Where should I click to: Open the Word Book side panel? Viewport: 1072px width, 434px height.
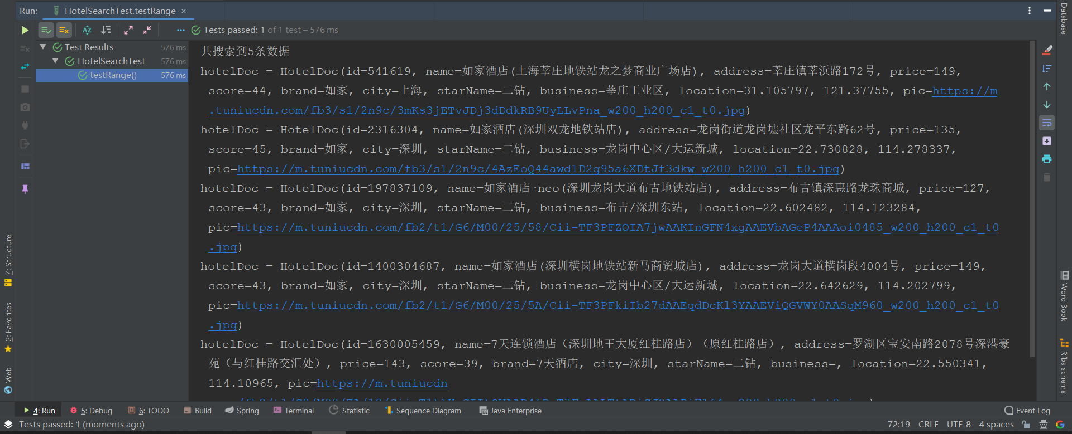(x=1064, y=296)
